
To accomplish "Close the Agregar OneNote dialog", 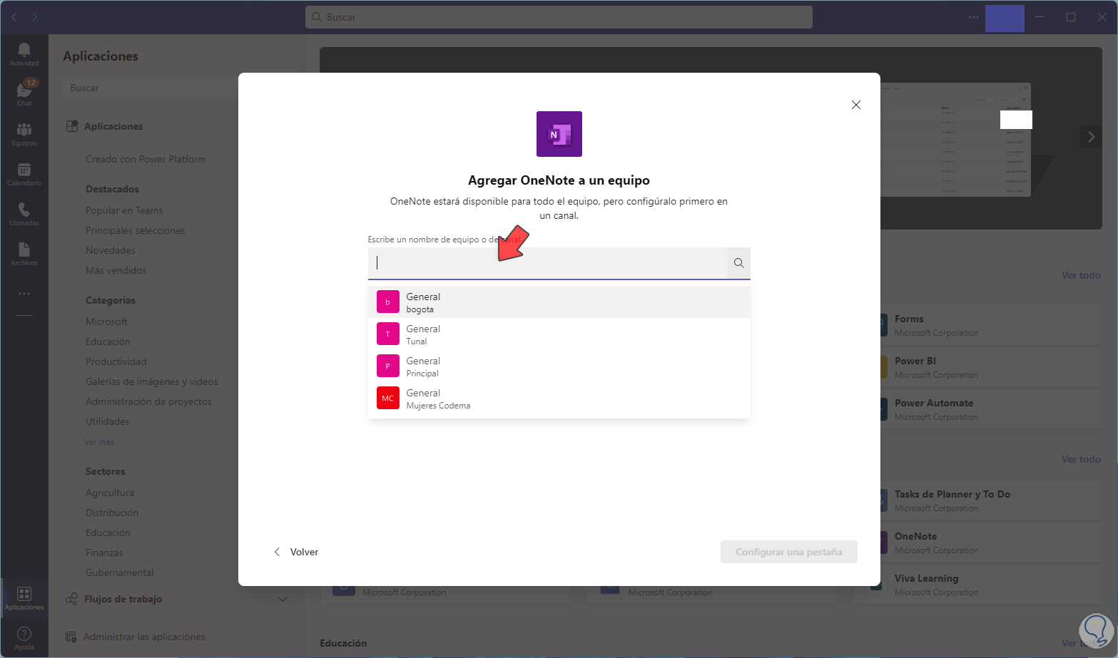I will point(856,105).
